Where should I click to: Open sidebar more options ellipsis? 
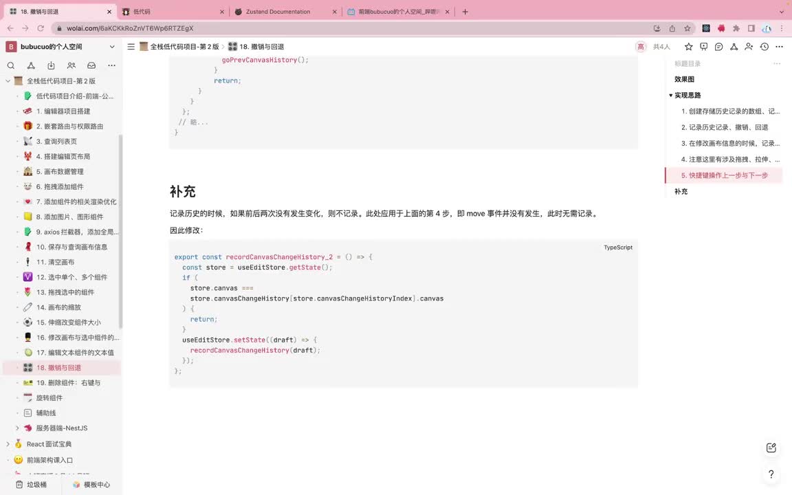111,65
